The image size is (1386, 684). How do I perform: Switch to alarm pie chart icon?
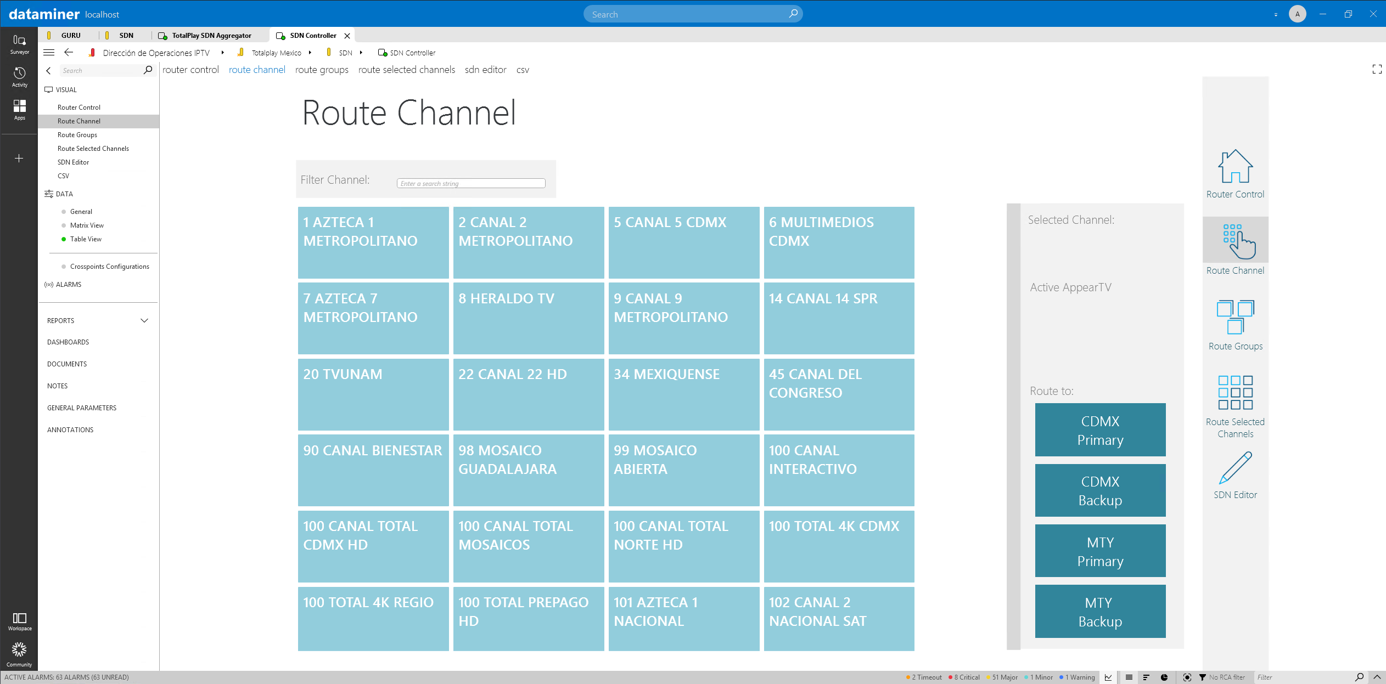(x=1164, y=677)
